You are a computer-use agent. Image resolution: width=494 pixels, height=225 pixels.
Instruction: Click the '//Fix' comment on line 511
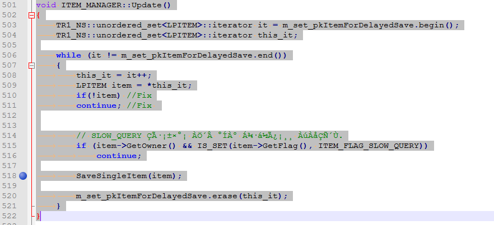[x=139, y=106]
